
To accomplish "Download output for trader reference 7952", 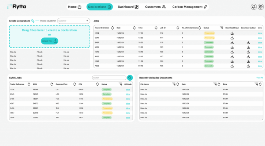I will coord(248,66).
